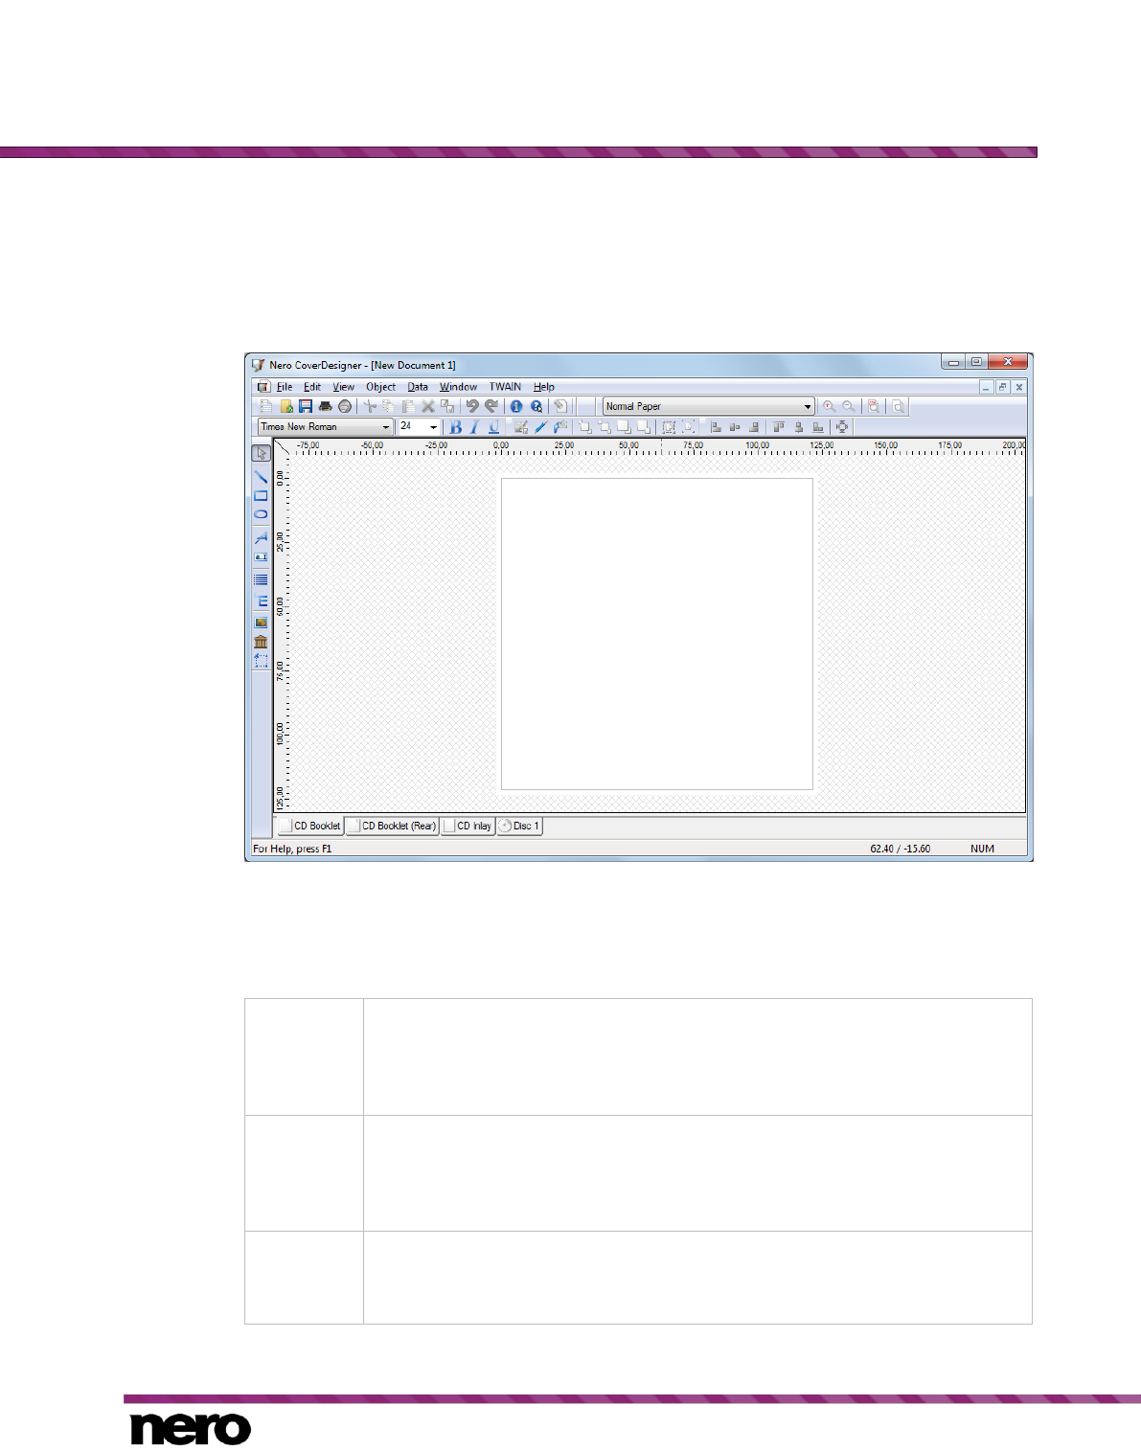Click the Center on page icon
Image resolution: width=1141 pixels, height=1451 pixels.
point(842,427)
